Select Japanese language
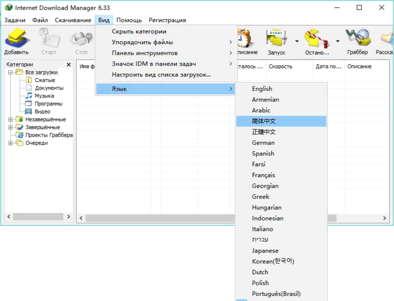The width and height of the screenshot is (394, 301). click(281, 250)
